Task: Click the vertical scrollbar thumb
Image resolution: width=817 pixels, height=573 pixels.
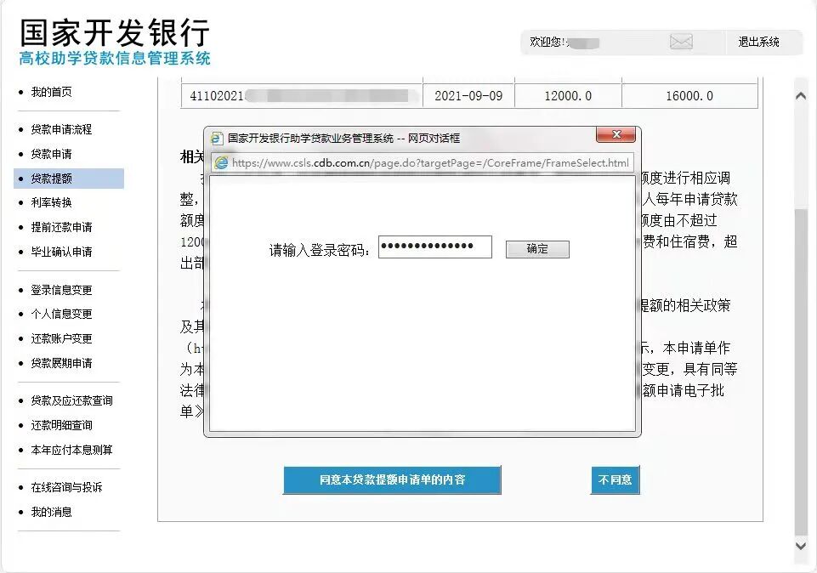Action: (801, 372)
